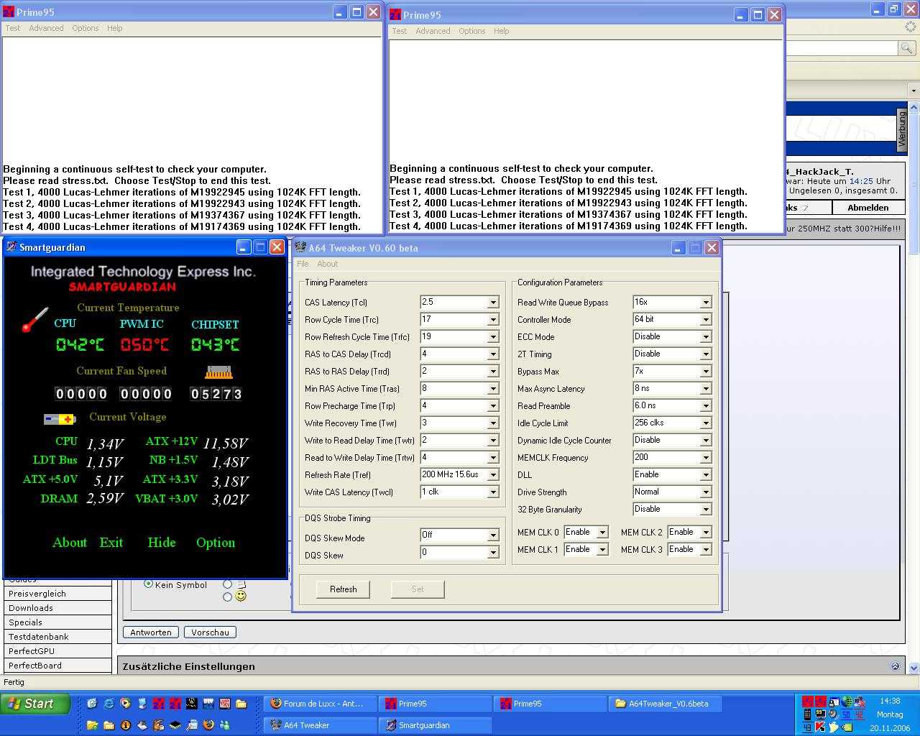Click the Vorschau button
Image resolution: width=920 pixels, height=736 pixels.
pos(210,632)
